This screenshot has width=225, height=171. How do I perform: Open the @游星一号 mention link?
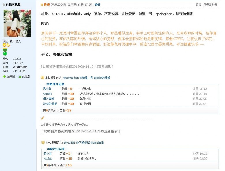[86, 78]
